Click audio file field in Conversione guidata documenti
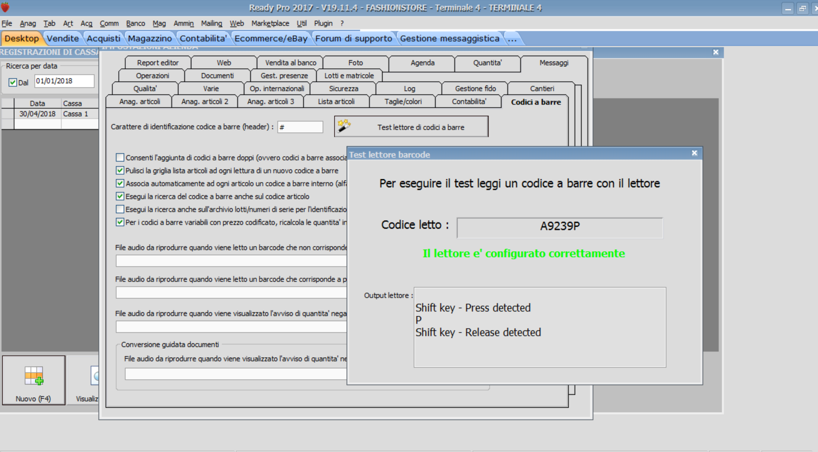Viewport: 818px width, 452px height. [236, 374]
